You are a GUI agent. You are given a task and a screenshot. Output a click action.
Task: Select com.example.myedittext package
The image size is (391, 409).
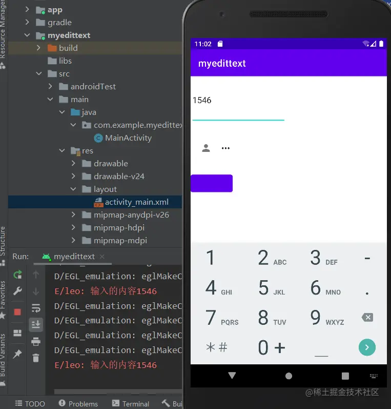point(133,125)
